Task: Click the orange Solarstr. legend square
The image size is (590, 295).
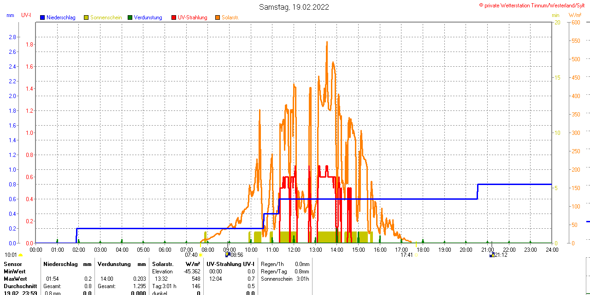Action: [218, 17]
